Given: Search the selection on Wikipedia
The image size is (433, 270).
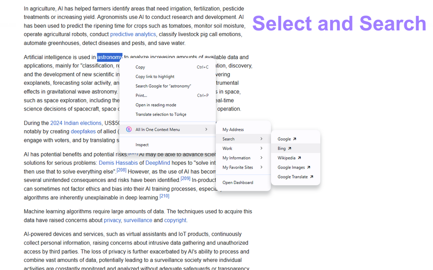Looking at the screenshot, I should [x=296, y=158].
